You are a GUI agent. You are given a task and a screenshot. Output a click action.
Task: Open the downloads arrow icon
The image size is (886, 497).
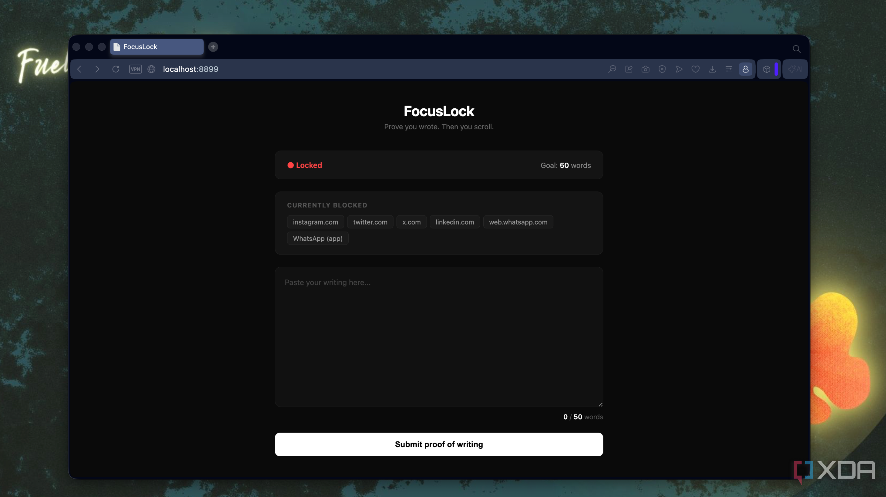(712, 69)
